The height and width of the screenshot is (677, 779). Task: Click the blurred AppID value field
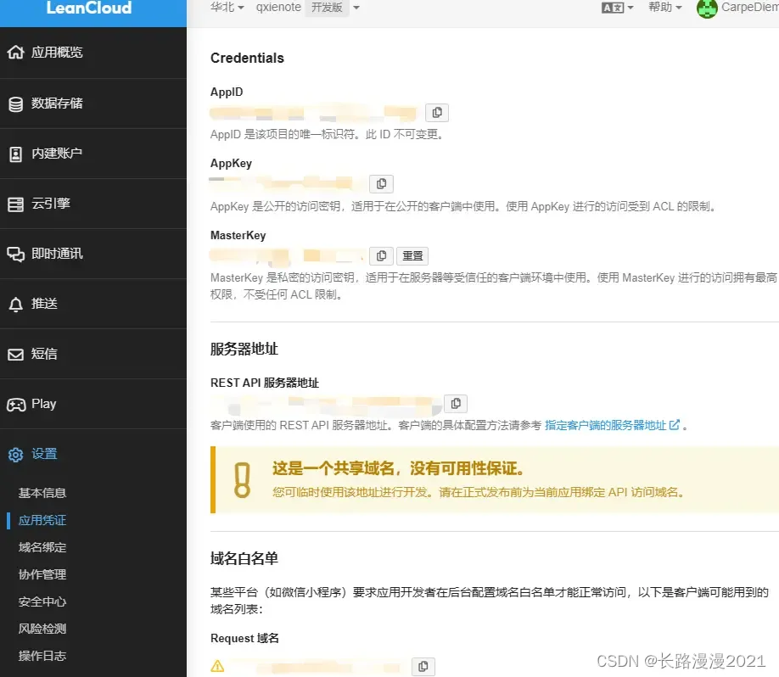(313, 113)
